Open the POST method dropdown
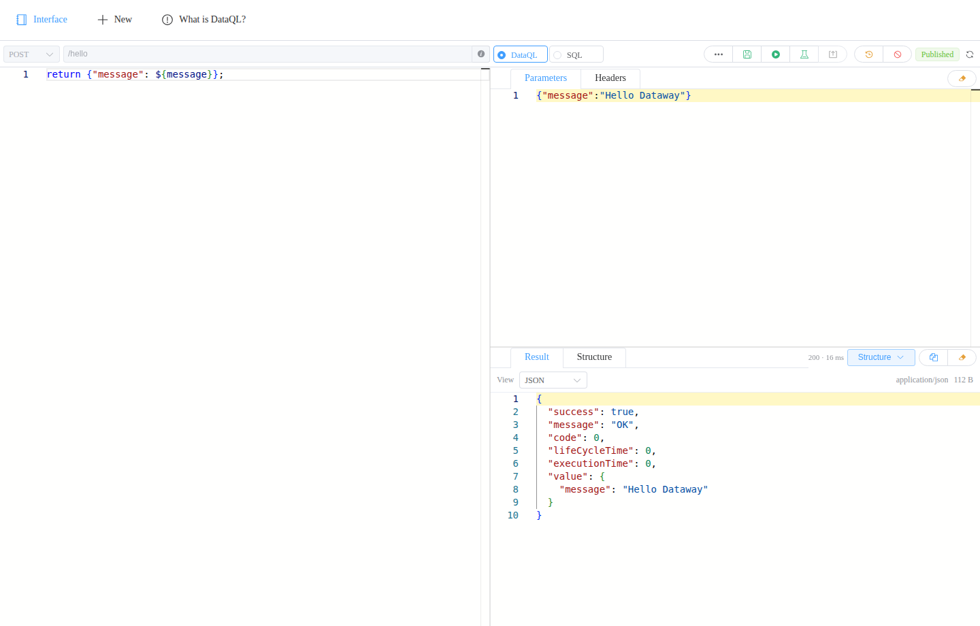 (x=31, y=54)
